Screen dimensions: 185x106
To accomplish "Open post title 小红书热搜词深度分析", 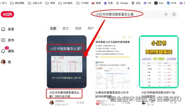I will pos(158,94).
